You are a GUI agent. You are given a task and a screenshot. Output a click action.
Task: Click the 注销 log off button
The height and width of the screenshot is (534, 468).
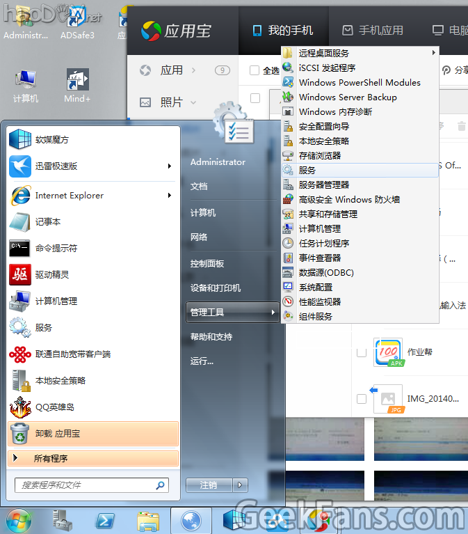[209, 485]
